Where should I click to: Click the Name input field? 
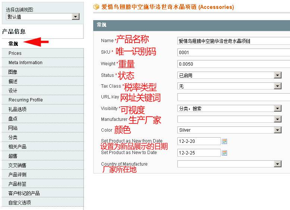(233, 41)
